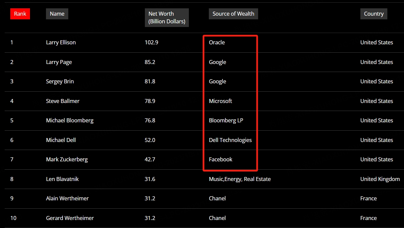
Task: Select the name Steve Ballmer
Action: pyautogui.click(x=63, y=101)
